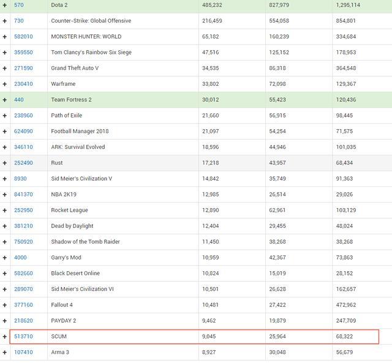Open app ID link 730
The image size is (392, 363).
click(19, 21)
